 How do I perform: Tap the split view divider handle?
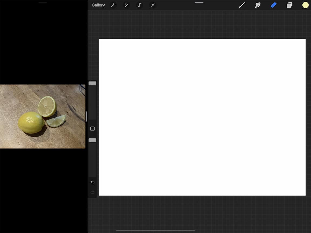pyautogui.click(x=87, y=116)
